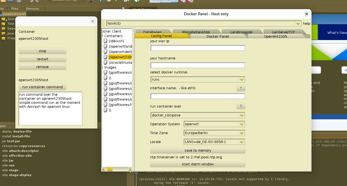Collapse the Containers tree node
The height and width of the screenshot is (186, 347).
[x=102, y=36]
